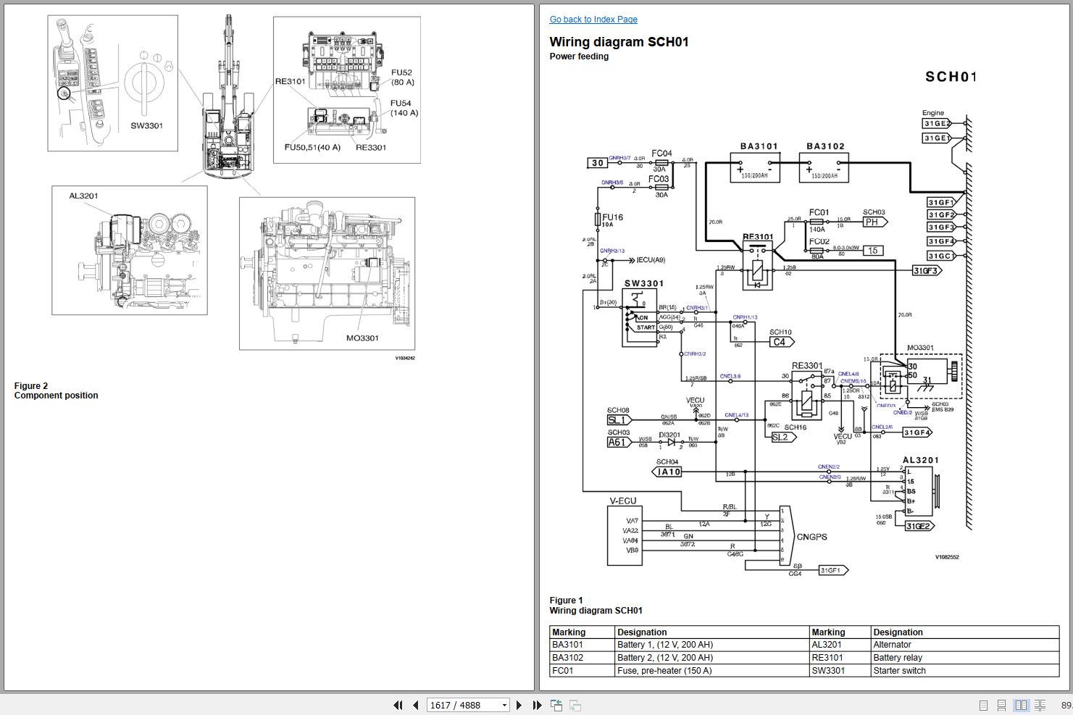Viewport: 1073px width, 715px height.
Task: Select two-page side-by-side view
Action: (x=1021, y=705)
